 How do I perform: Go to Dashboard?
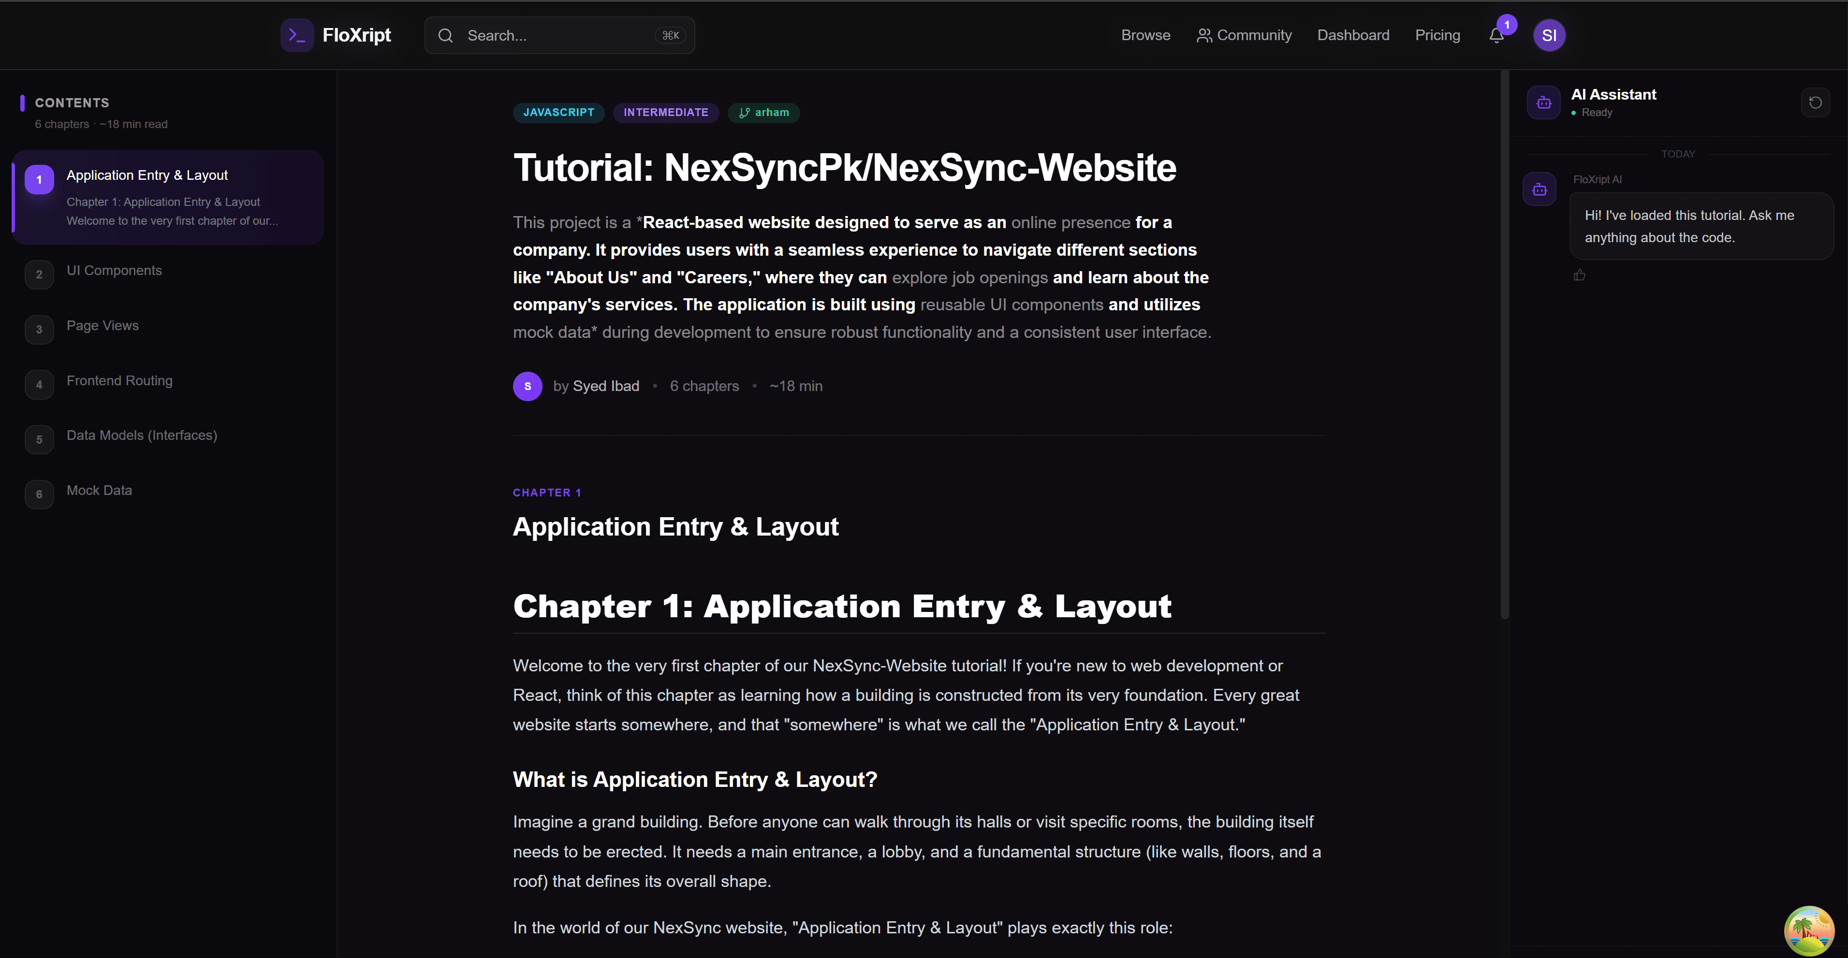tap(1353, 34)
